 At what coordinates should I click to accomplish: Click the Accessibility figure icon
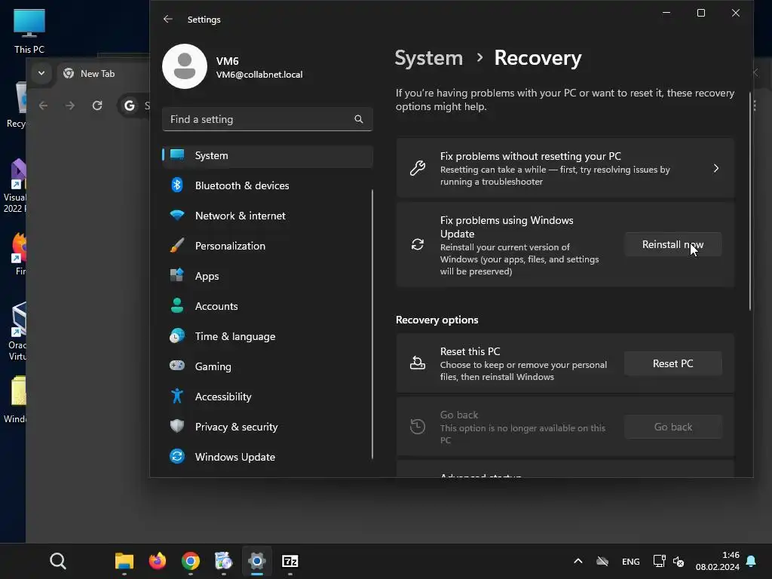[x=177, y=396]
